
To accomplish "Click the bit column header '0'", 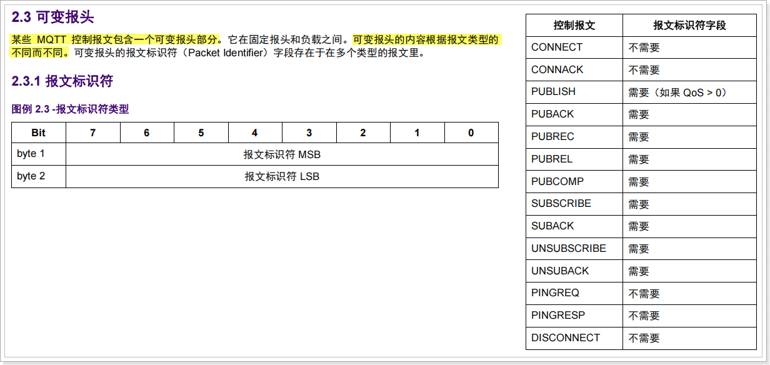I will click(x=471, y=133).
